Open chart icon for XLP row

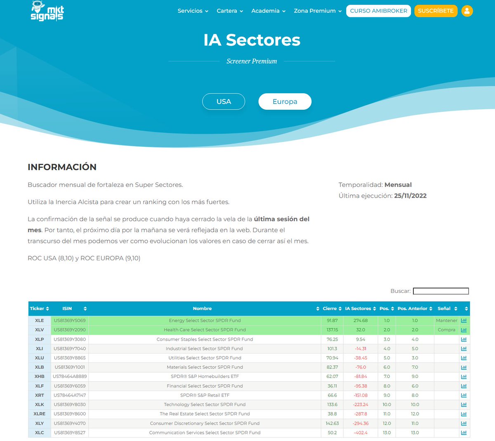pyautogui.click(x=464, y=340)
